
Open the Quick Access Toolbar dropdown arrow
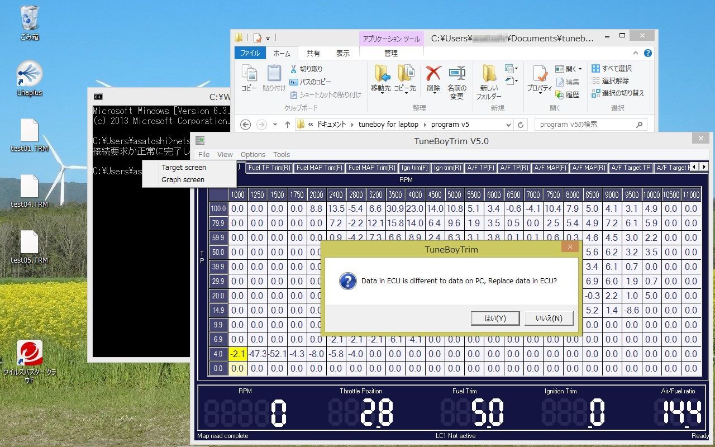pyautogui.click(x=268, y=38)
